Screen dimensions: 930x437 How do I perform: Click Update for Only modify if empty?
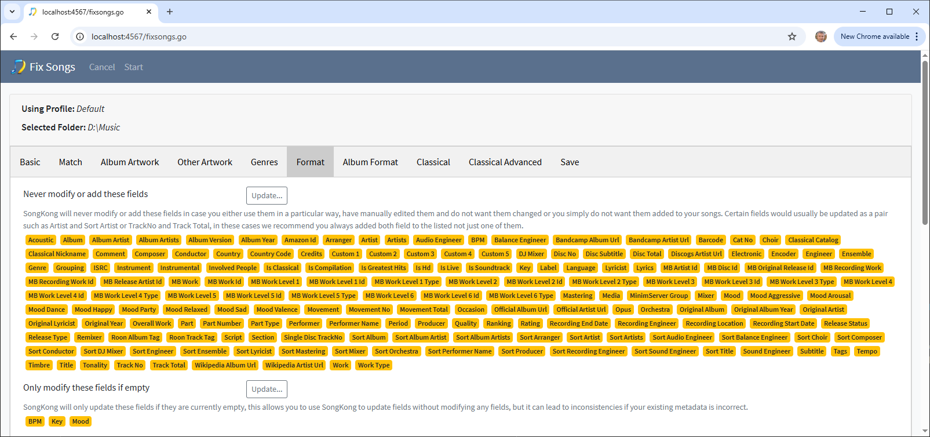(267, 389)
